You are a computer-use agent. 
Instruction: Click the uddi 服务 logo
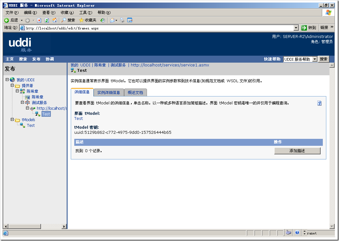point(20,44)
